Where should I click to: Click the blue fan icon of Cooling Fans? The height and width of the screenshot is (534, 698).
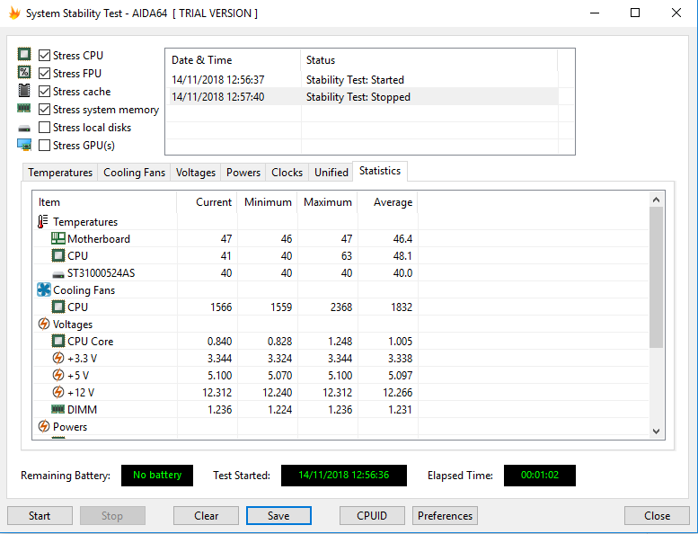44,290
